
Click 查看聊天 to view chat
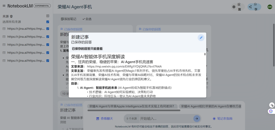[x=104, y=119]
